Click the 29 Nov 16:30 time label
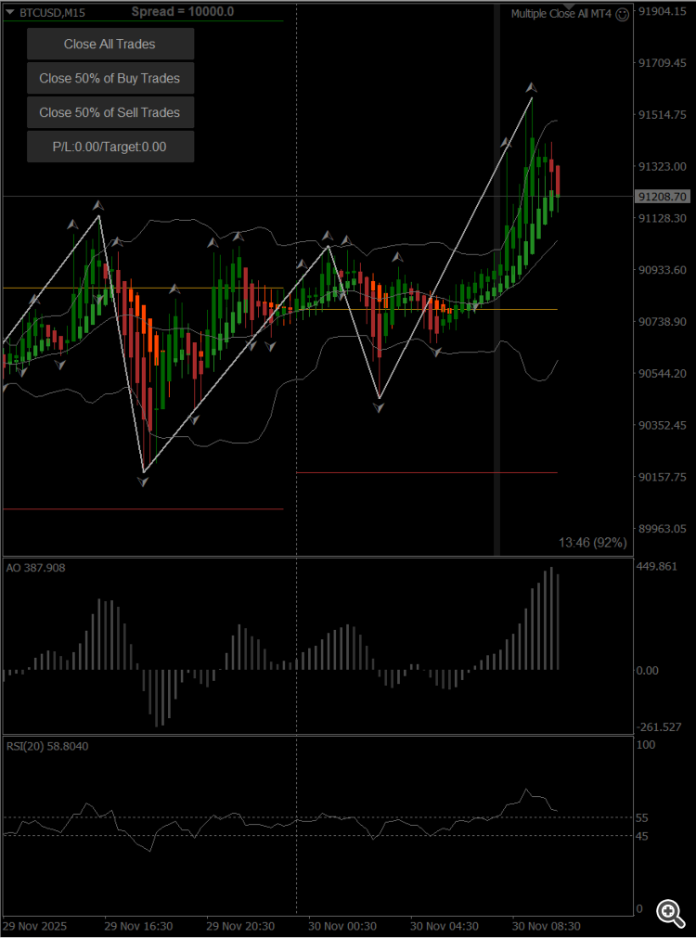Image resolution: width=696 pixels, height=938 pixels. click(138, 926)
